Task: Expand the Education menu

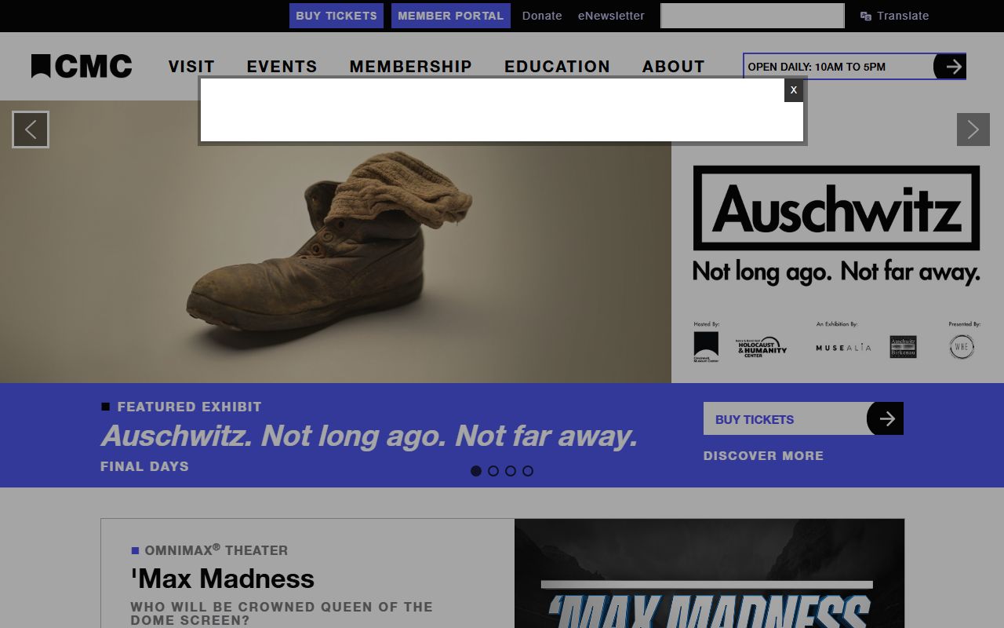Action: pyautogui.click(x=557, y=67)
